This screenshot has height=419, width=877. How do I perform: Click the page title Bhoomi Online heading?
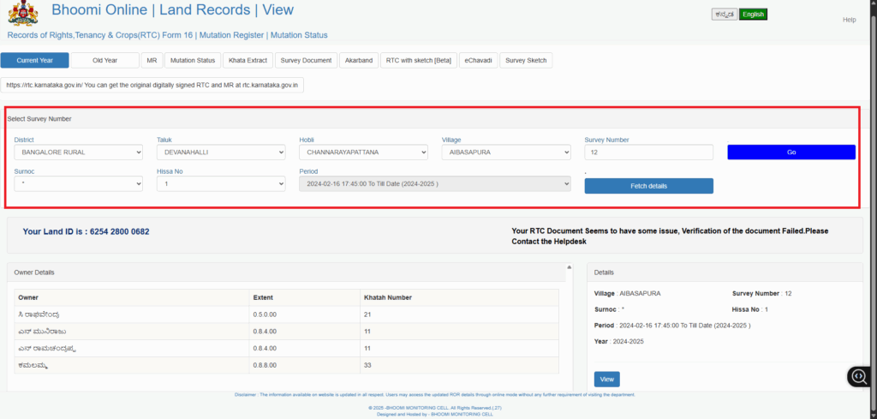172,10
